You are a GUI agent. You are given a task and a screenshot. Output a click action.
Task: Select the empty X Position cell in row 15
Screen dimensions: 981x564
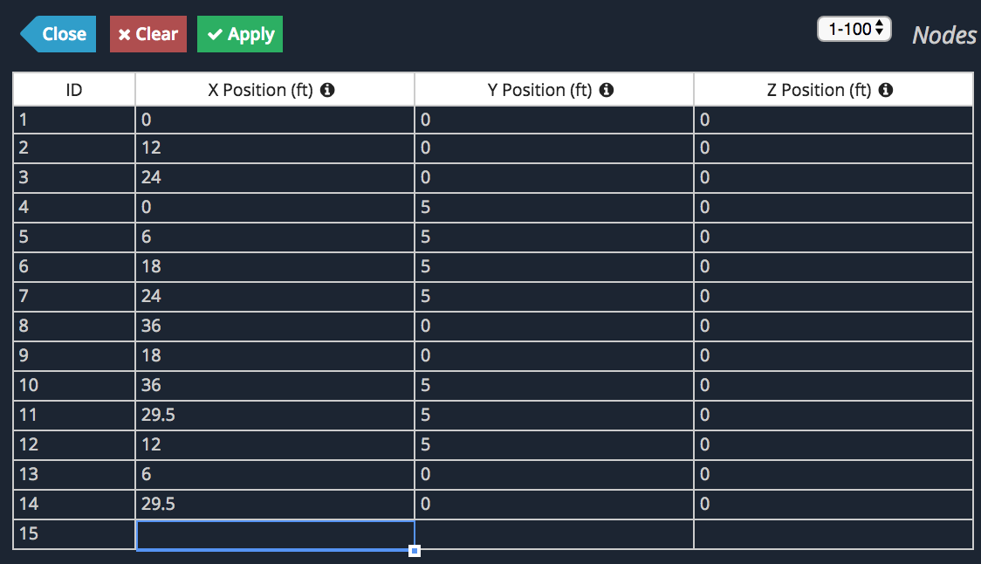(x=275, y=534)
